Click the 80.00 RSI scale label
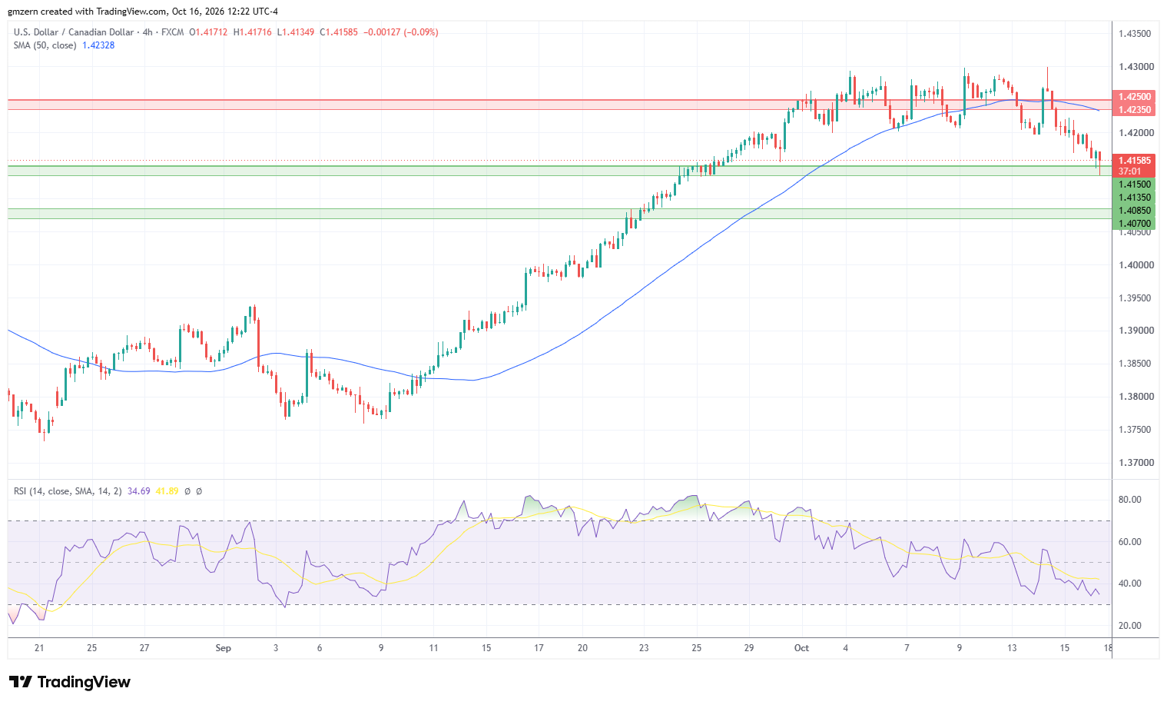Viewport: 1167px width, 705px height. coord(1129,500)
